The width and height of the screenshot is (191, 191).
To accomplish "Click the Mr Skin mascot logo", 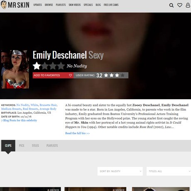I will [x=4, y=5].
